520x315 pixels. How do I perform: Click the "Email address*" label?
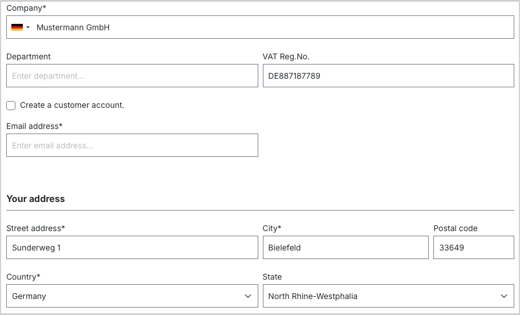coord(34,126)
